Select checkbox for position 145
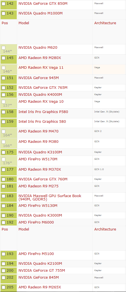This screenshot has width=126, height=292. pyautogui.click(x=4, y=58)
